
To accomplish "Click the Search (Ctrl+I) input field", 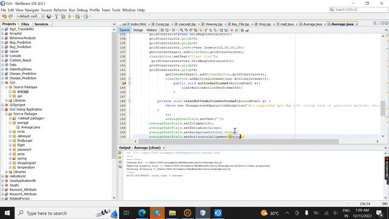I will [x=359, y=10].
